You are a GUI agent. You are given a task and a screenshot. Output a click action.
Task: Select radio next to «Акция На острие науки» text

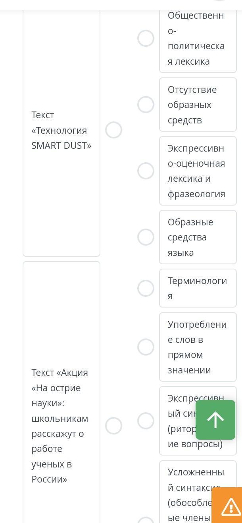click(x=113, y=426)
